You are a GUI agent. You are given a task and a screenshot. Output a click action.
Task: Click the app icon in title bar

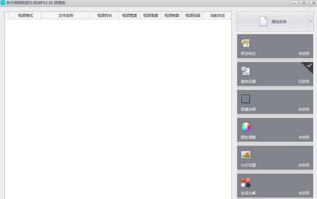(x=3, y=3)
